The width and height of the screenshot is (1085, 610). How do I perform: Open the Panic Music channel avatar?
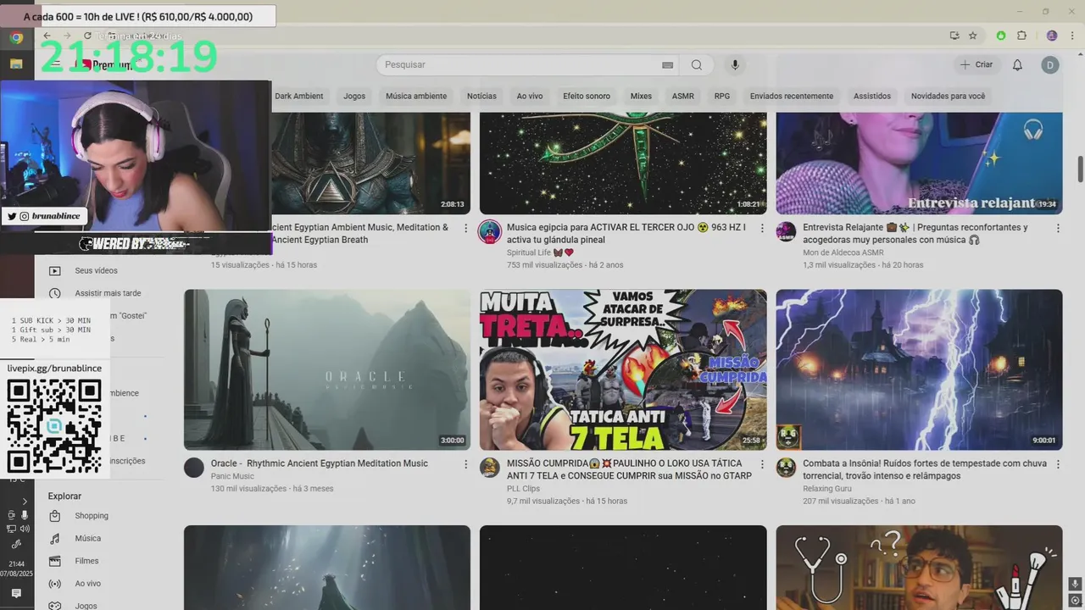point(194,468)
